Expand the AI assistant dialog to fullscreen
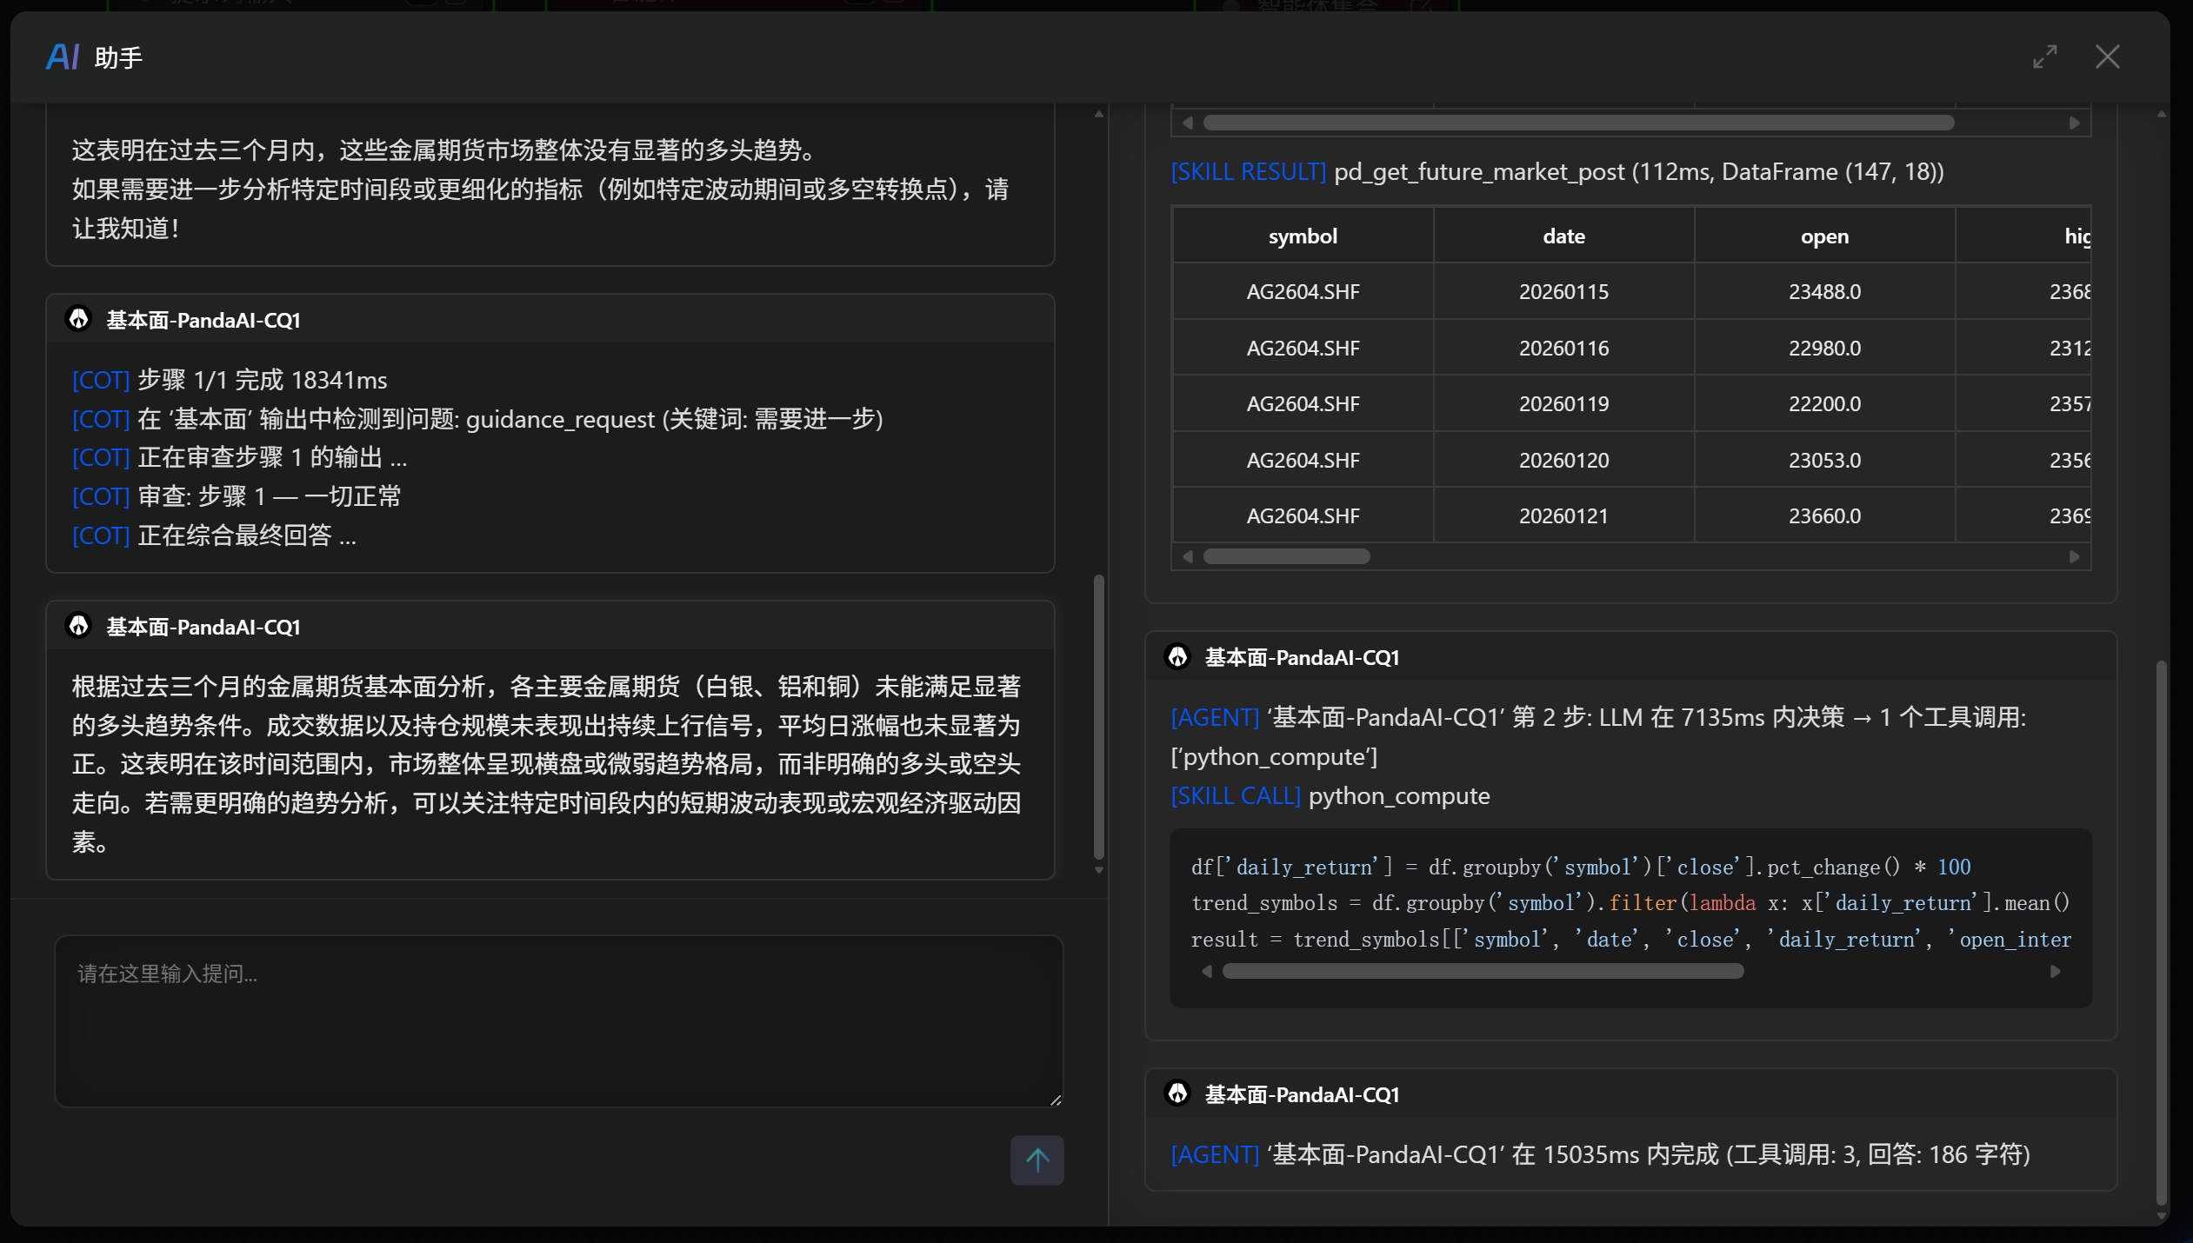Image resolution: width=2193 pixels, height=1243 pixels. [2044, 57]
